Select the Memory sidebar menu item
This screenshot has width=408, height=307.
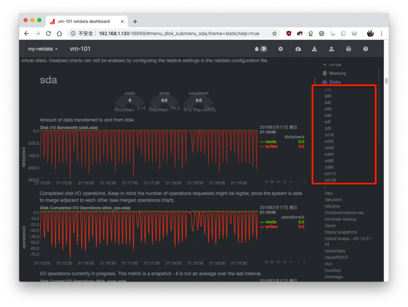point(337,73)
